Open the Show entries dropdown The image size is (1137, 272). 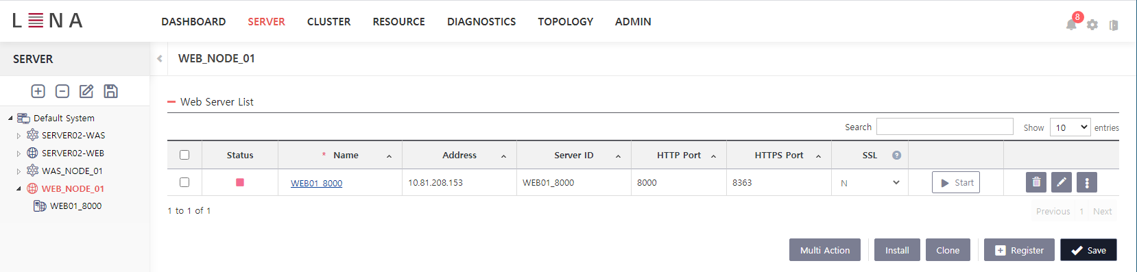(x=1070, y=127)
